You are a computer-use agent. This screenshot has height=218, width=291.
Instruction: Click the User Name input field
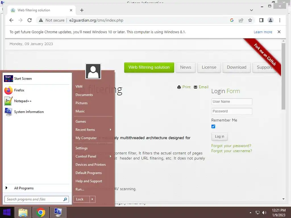(232, 102)
